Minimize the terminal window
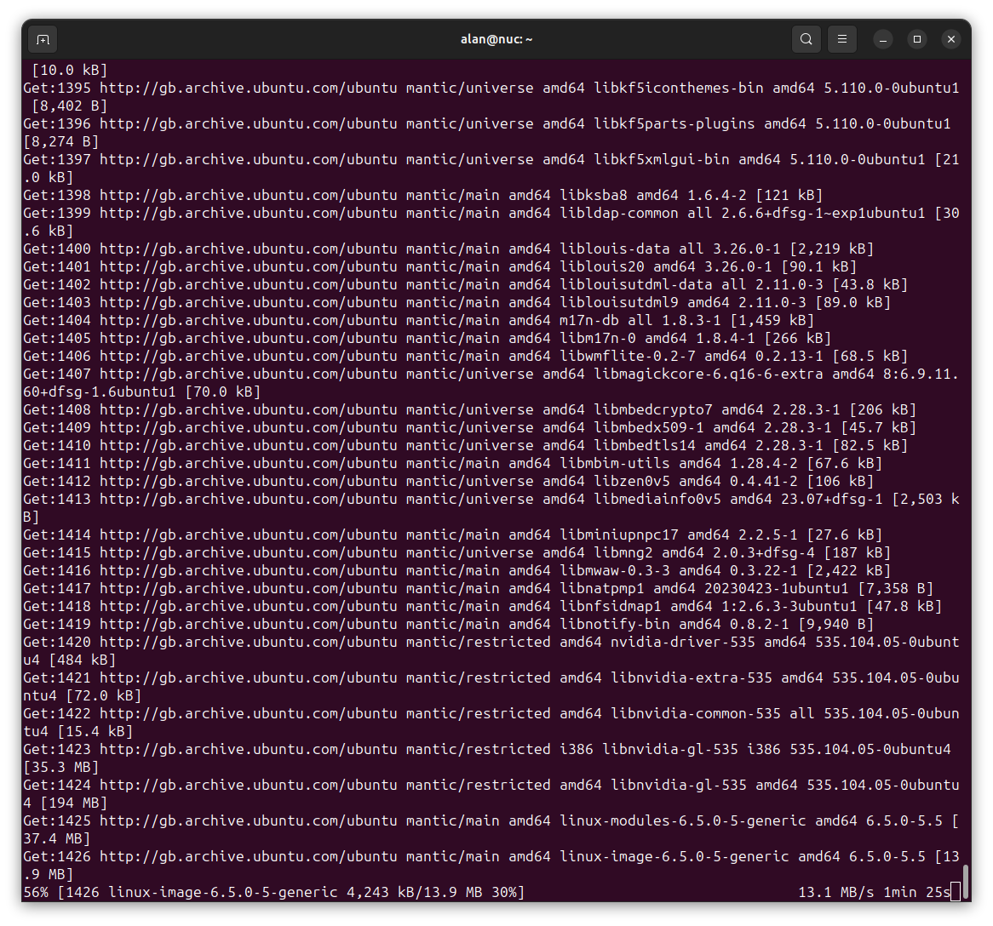993x926 pixels. click(883, 39)
